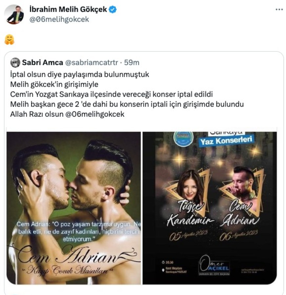Click the Tuğçe Kandemir photo on poster

(x=190, y=186)
